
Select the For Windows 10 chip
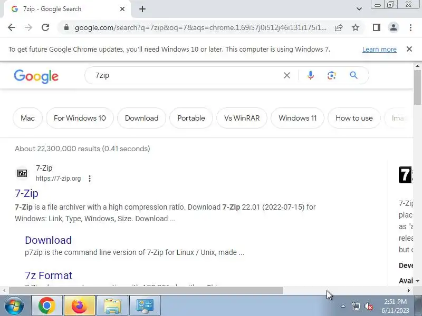tap(80, 118)
